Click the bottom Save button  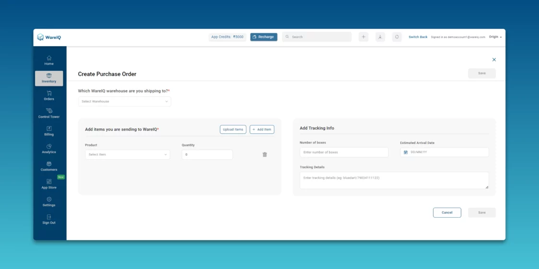pos(482,212)
